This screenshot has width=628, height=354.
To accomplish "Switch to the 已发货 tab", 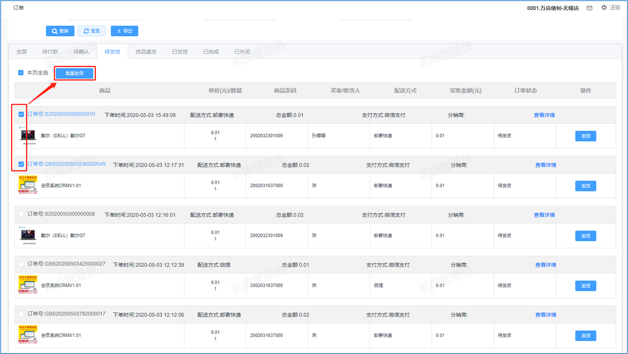I will (x=180, y=52).
